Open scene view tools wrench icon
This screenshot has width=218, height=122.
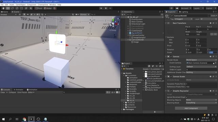point(73,14)
